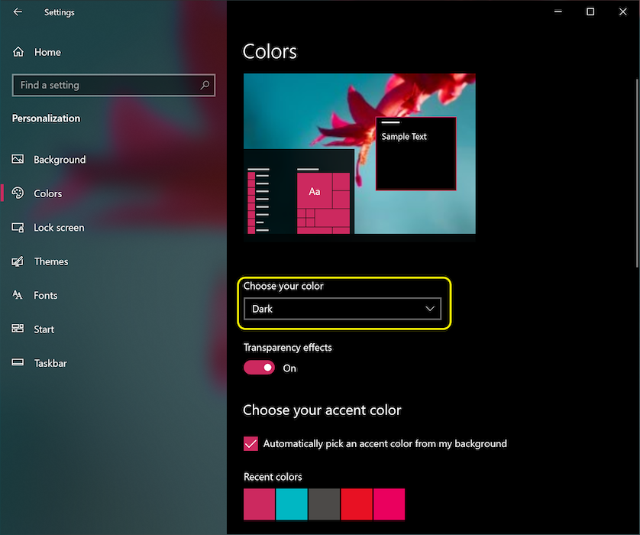Type in the Find a setting box

tap(105, 86)
